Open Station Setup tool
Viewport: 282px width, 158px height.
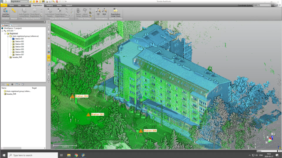tap(78, 12)
